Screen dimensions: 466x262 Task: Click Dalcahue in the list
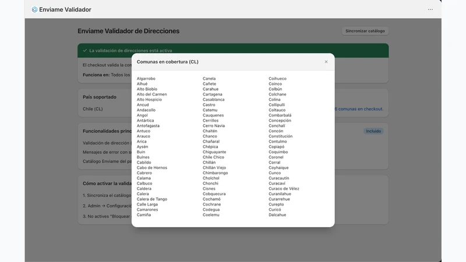[x=277, y=215]
